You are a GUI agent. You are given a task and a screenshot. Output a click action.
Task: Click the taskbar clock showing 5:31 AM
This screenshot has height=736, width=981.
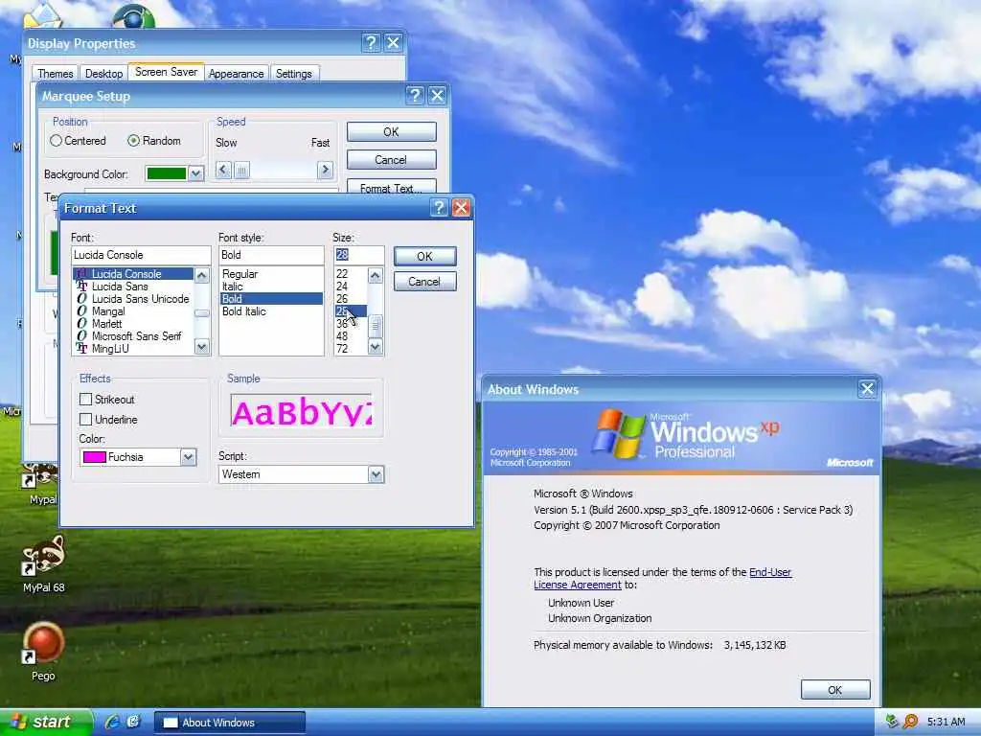946,722
